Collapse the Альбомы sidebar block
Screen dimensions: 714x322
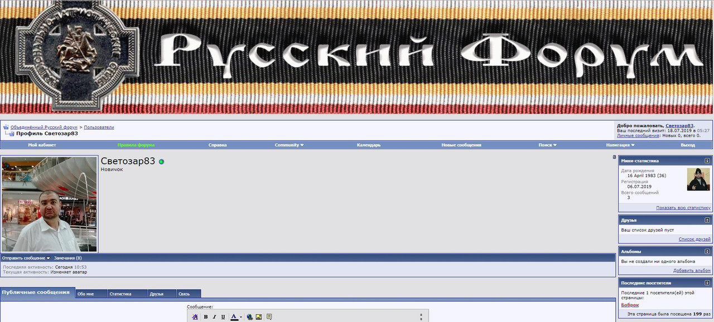(x=707, y=251)
